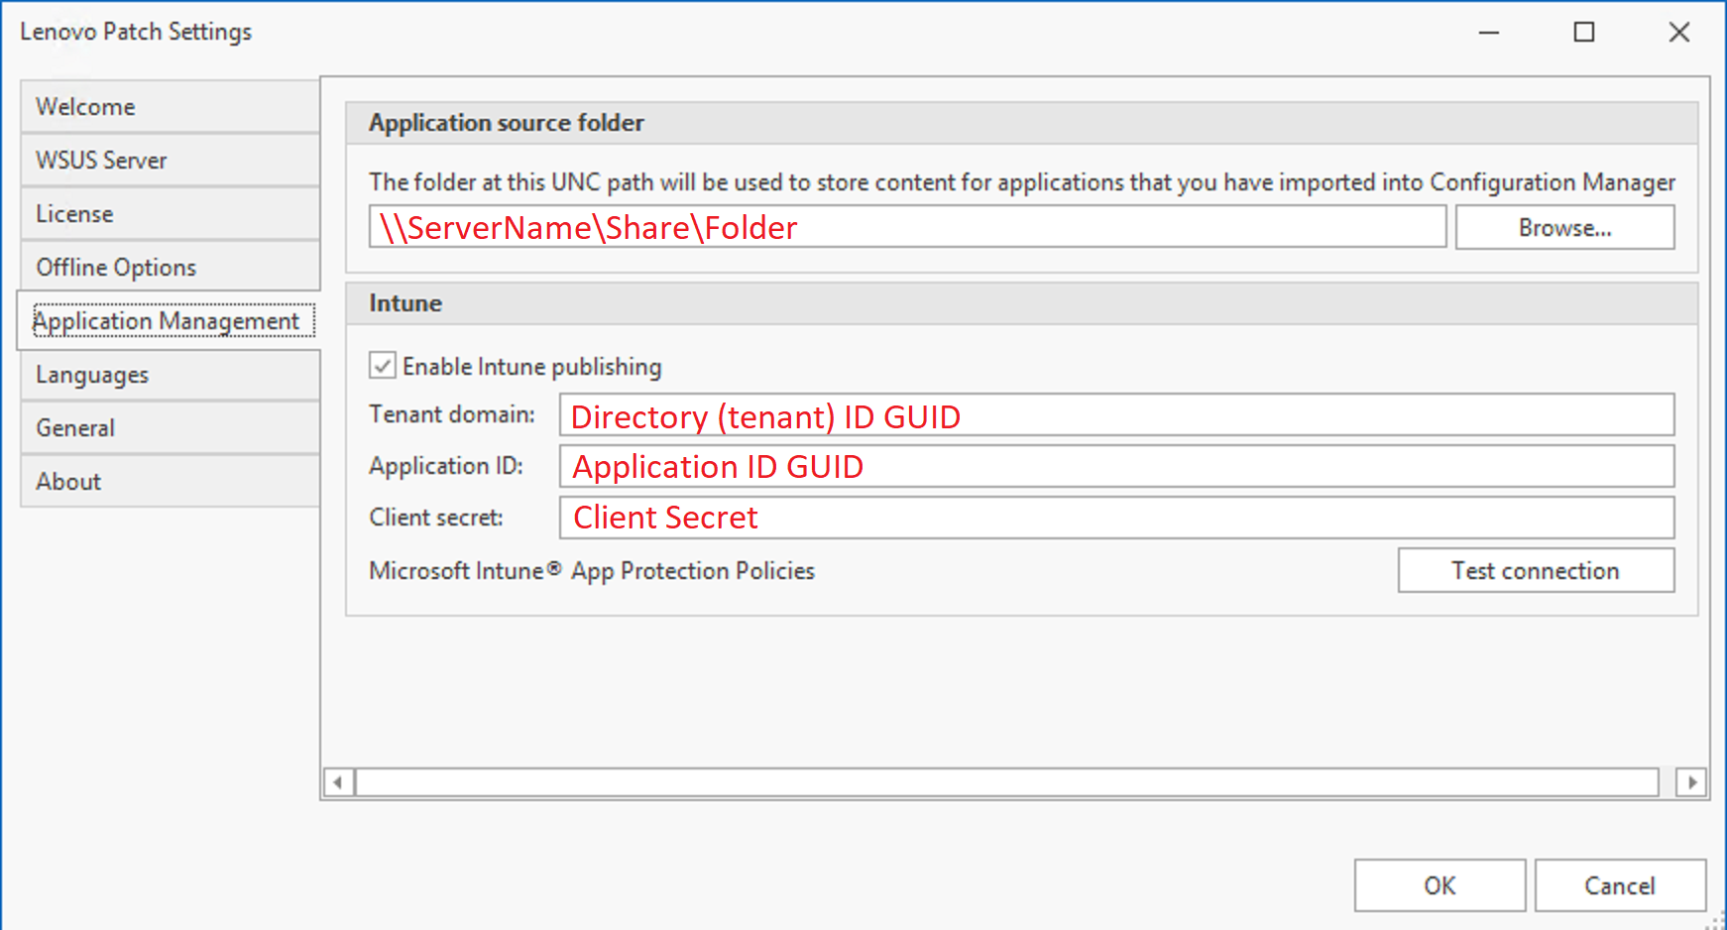Image resolution: width=1727 pixels, height=930 pixels.
Task: Click the Browse... button
Action: [1564, 228]
